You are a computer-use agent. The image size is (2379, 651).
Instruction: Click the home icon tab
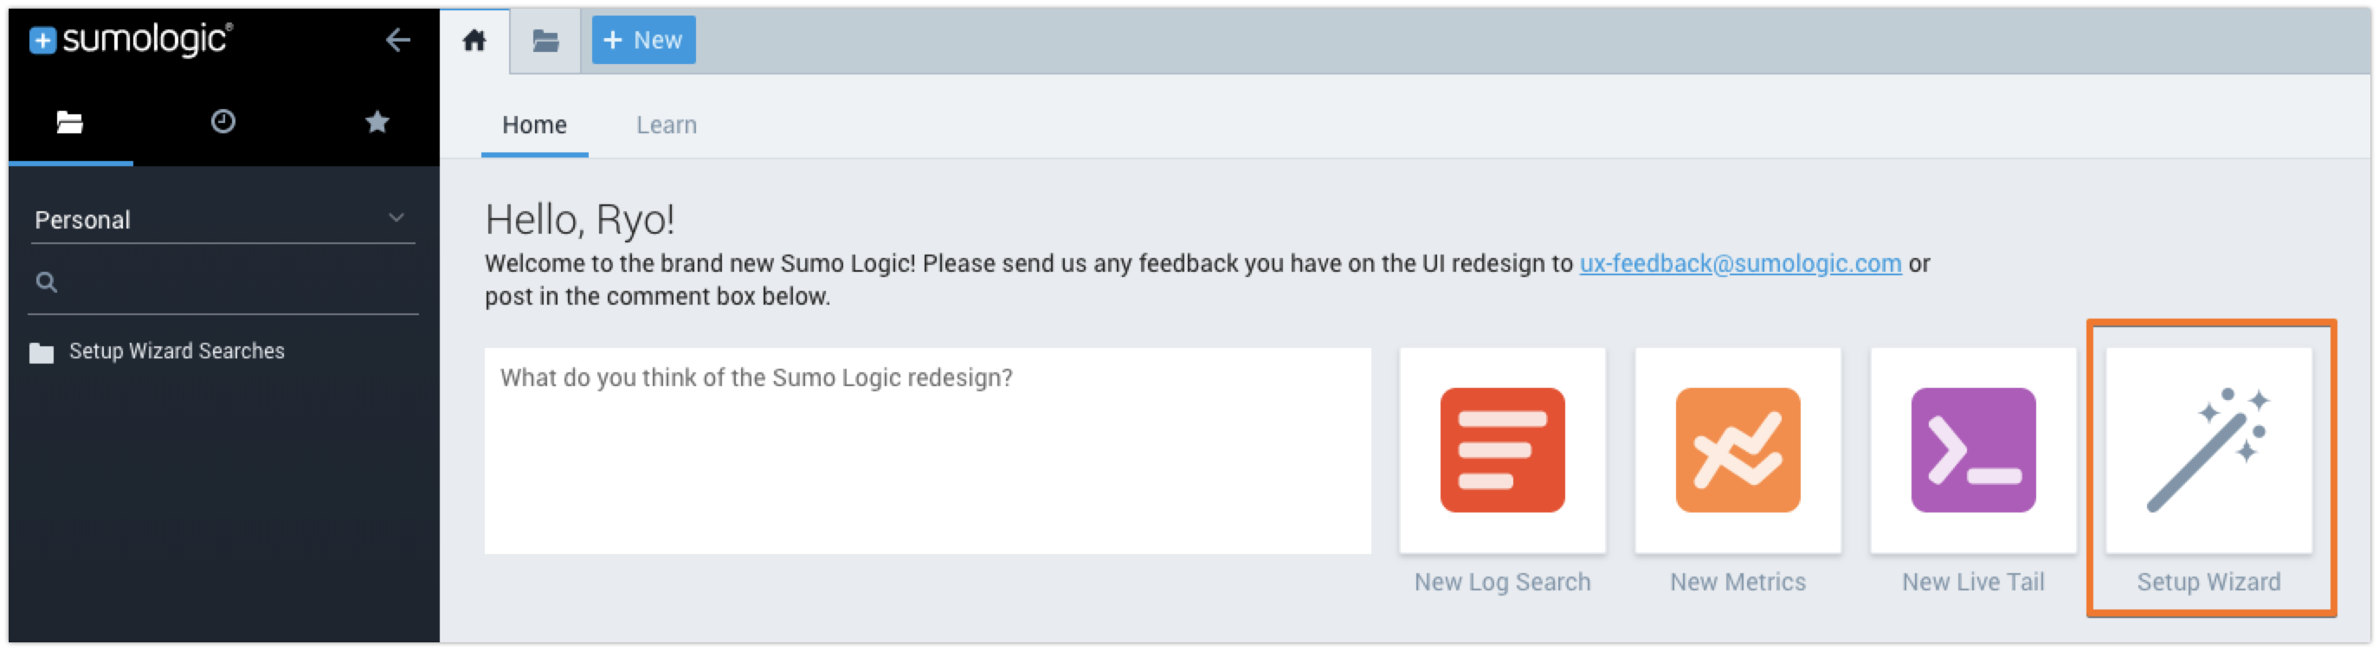(x=474, y=40)
